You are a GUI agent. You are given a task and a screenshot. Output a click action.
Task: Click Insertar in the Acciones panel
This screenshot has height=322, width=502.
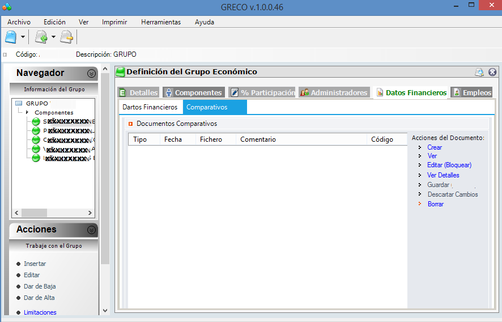point(35,264)
